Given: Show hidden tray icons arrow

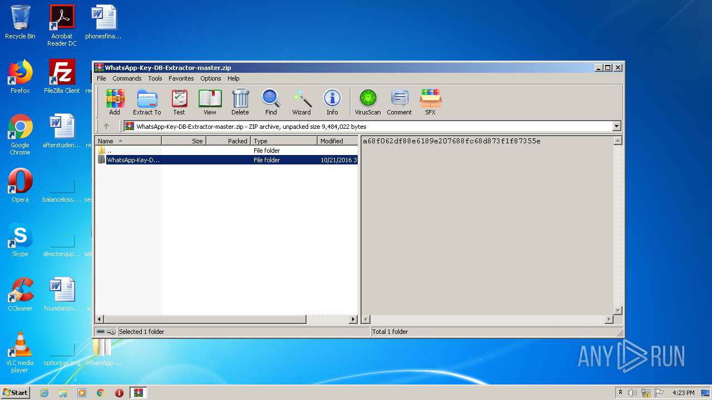Looking at the screenshot, I should point(620,392).
